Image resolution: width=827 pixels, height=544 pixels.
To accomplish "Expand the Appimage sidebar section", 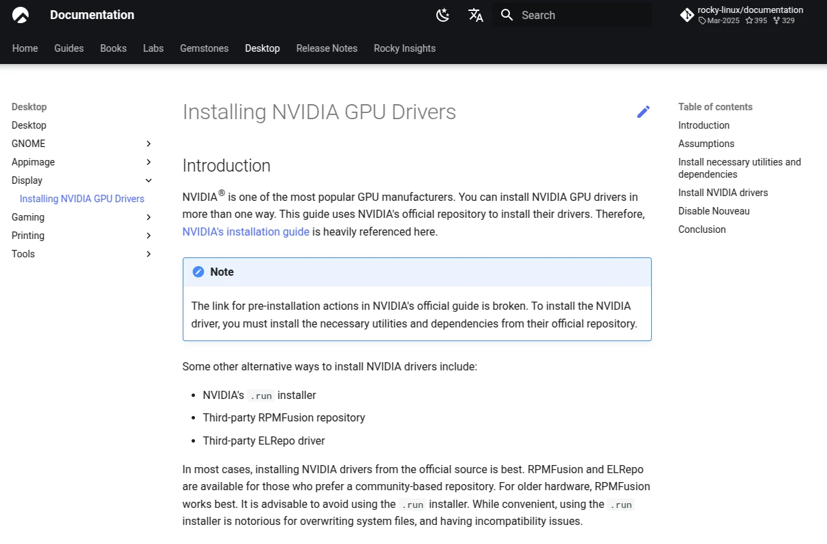I will coord(149,162).
